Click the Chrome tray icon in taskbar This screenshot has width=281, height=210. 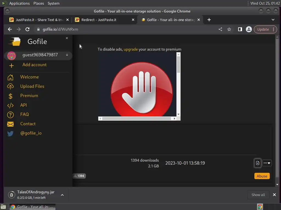260,207
